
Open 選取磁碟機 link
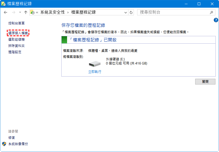pyautogui.click(x=16, y=40)
